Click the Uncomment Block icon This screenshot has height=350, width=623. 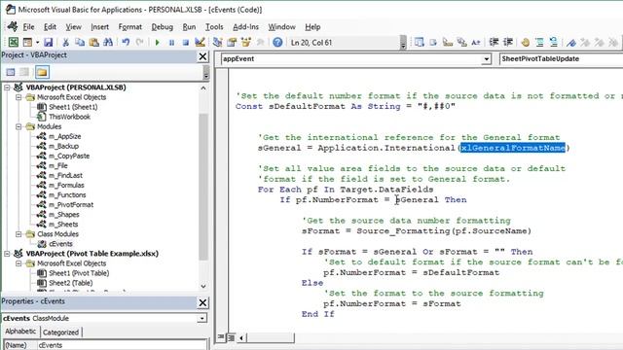(554, 42)
